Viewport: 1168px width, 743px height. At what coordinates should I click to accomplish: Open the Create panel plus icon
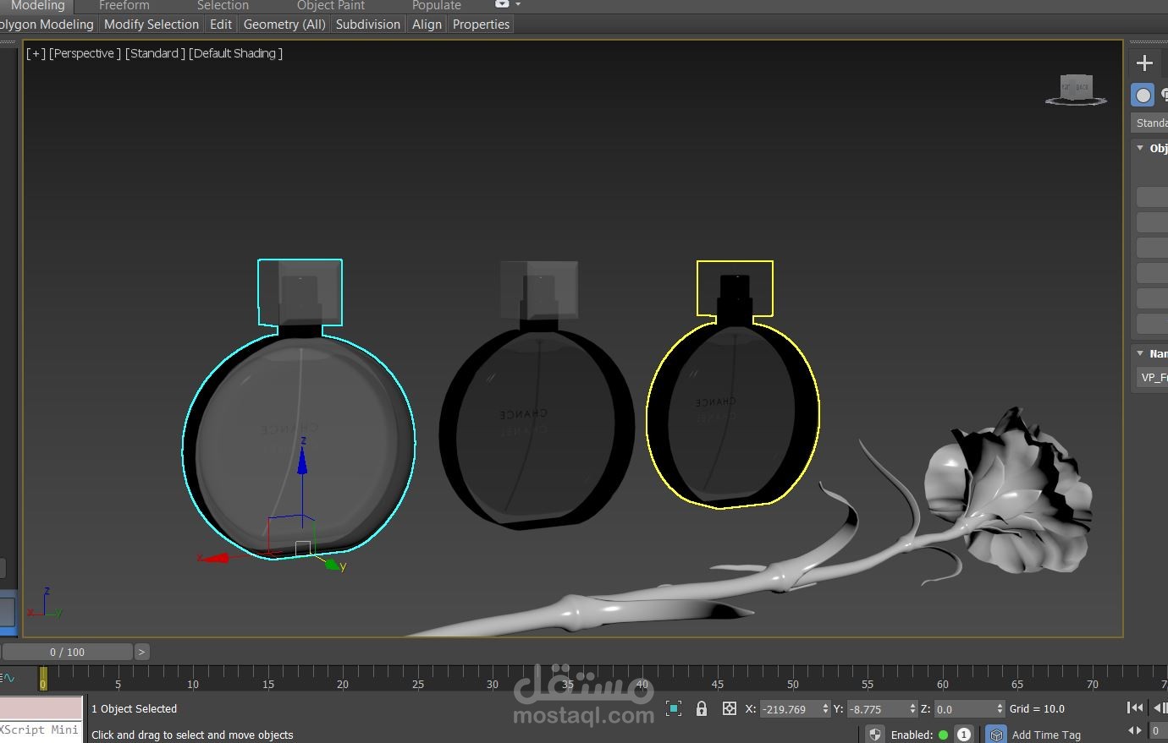pyautogui.click(x=1144, y=63)
